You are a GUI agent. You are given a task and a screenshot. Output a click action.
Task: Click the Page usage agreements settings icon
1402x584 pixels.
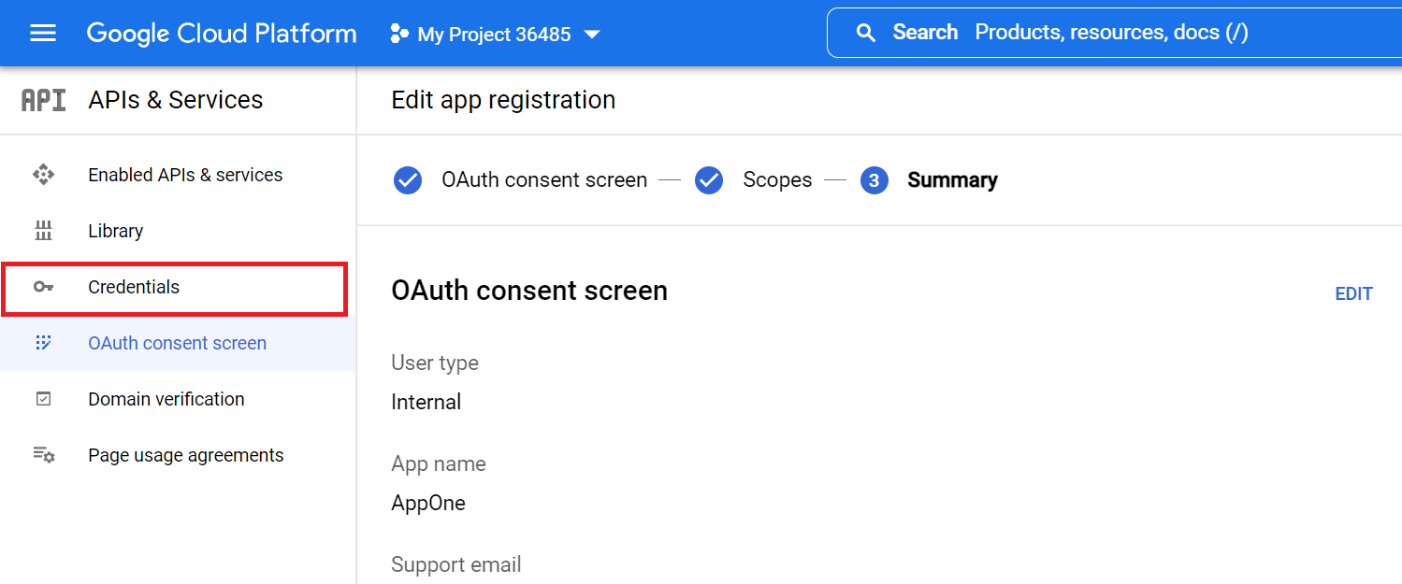pyautogui.click(x=43, y=455)
